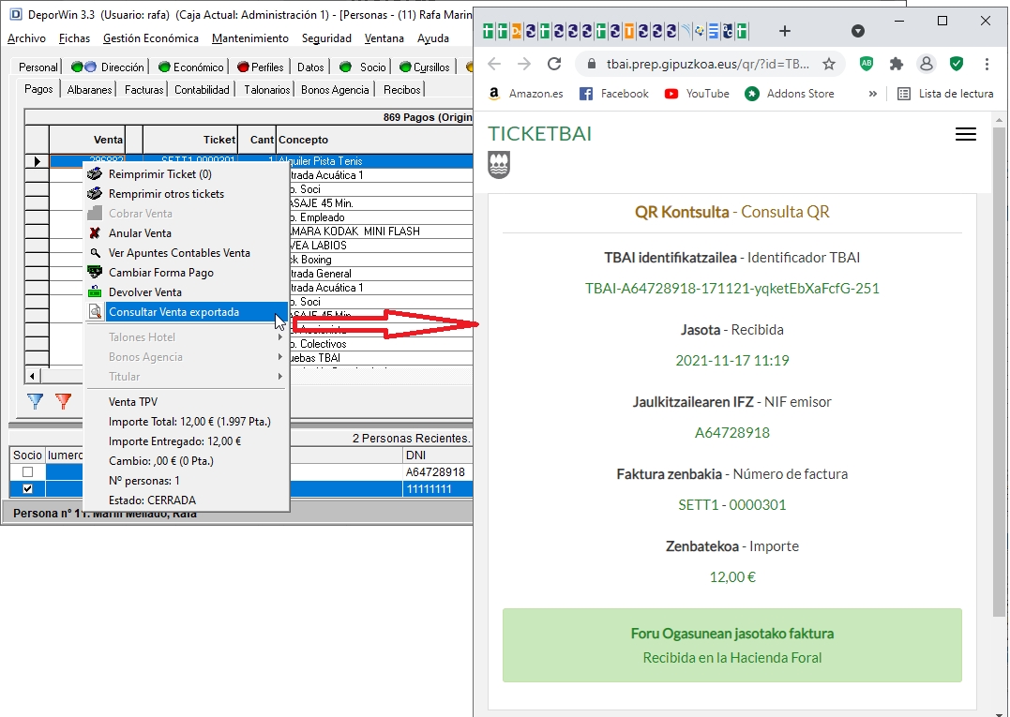Open the Seguridad menu
This screenshot has width=1010, height=717.
pyautogui.click(x=326, y=38)
